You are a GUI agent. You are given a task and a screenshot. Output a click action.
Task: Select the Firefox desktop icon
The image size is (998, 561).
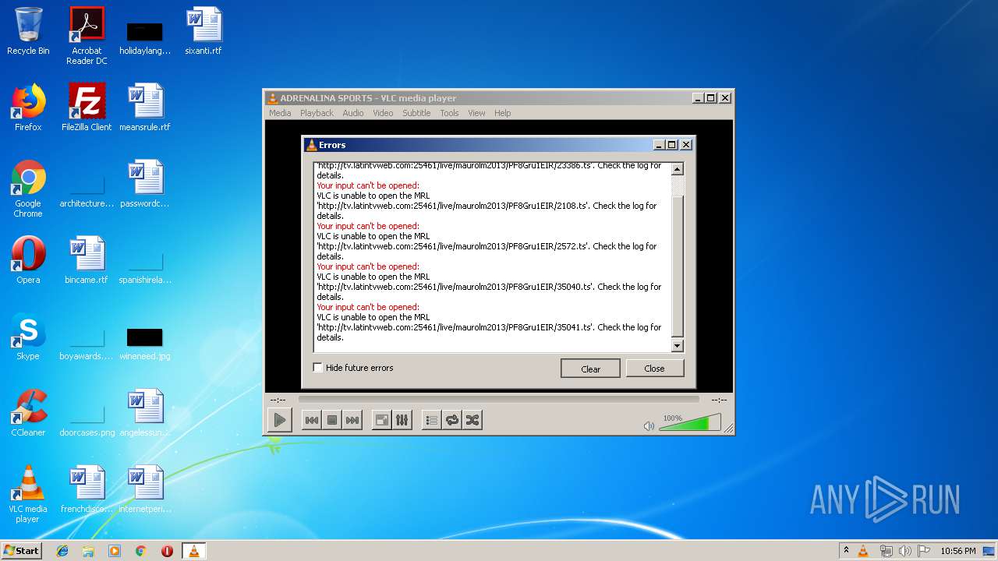[28, 108]
